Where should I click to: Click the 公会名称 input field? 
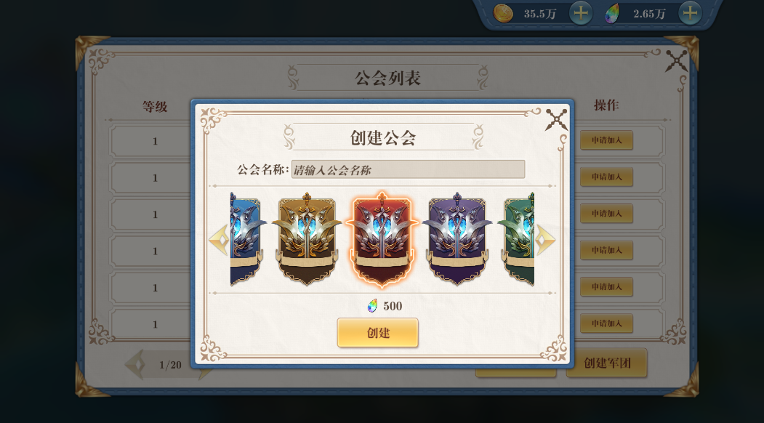pos(409,169)
